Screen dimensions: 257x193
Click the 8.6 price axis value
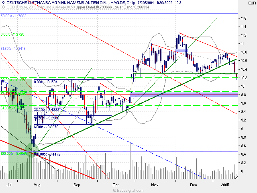tap(243, 146)
